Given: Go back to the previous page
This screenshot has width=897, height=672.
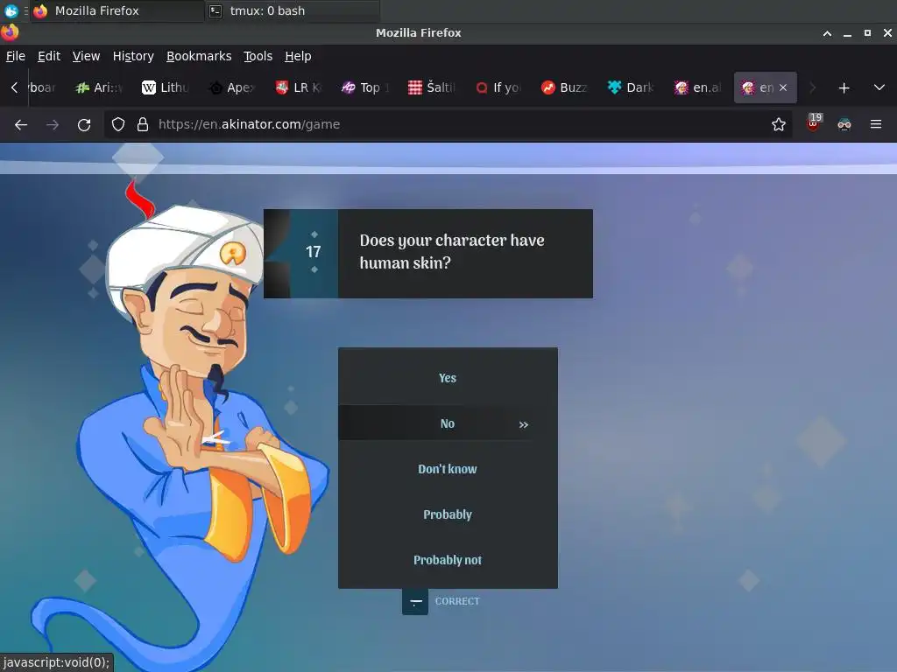Looking at the screenshot, I should [x=21, y=124].
